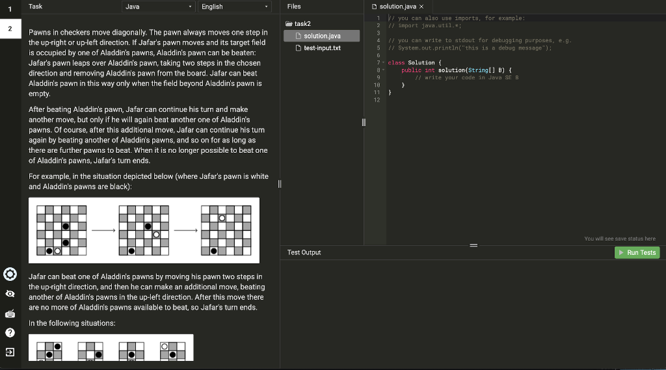Close the solution.java tab

point(421,7)
